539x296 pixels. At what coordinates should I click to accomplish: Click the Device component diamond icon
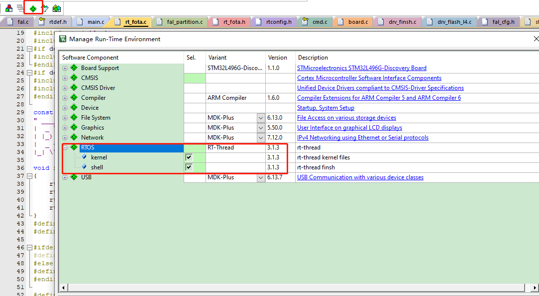pos(74,107)
